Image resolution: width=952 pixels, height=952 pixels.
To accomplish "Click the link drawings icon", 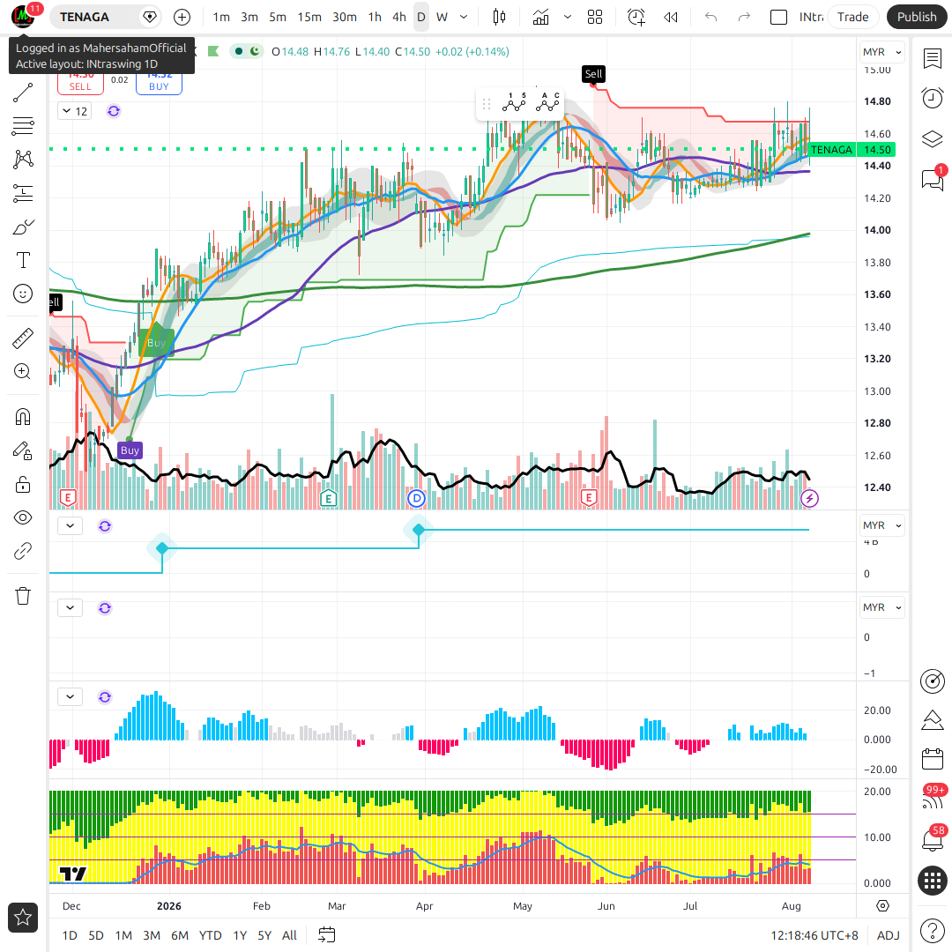I will click(x=23, y=551).
